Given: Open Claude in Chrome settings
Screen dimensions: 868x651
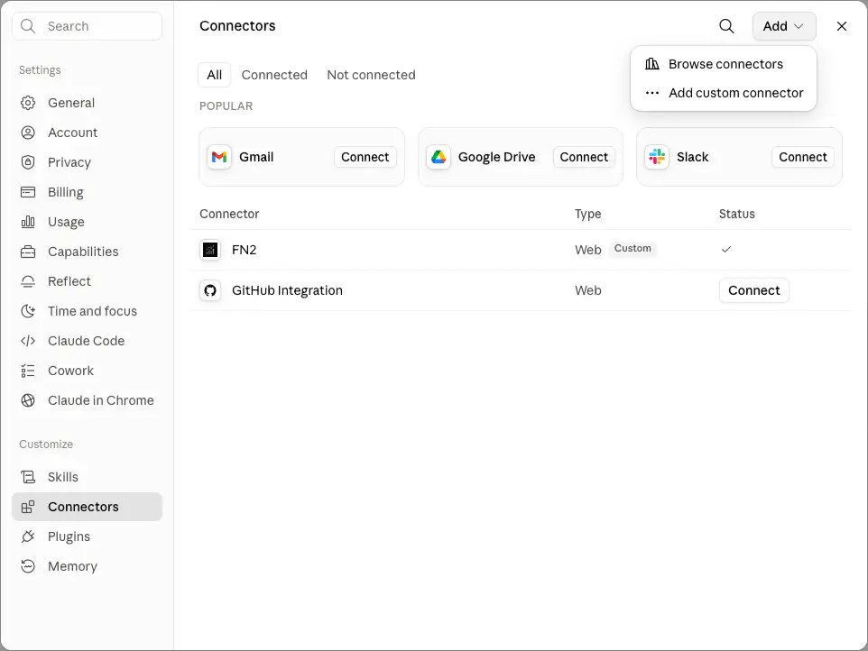Looking at the screenshot, I should 87,400.
